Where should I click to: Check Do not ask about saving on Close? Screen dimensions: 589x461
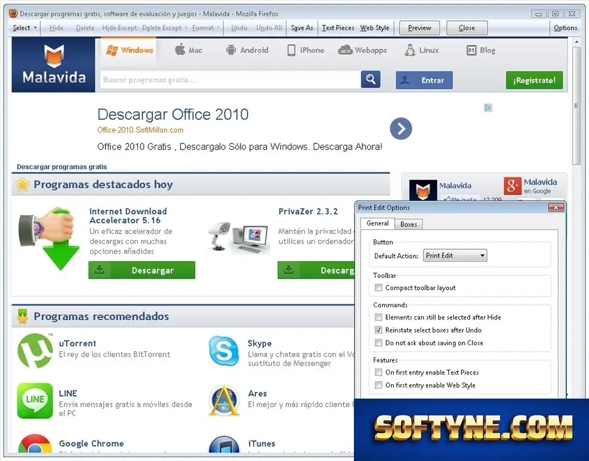click(x=378, y=343)
